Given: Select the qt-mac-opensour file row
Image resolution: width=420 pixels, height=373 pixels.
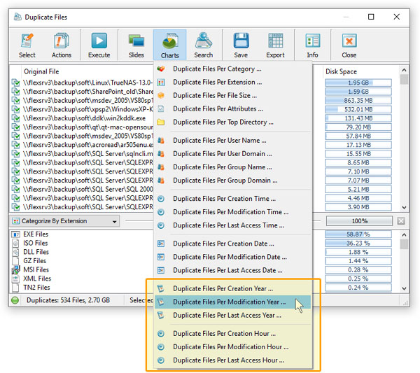Looking at the screenshot, I should [x=82, y=127].
